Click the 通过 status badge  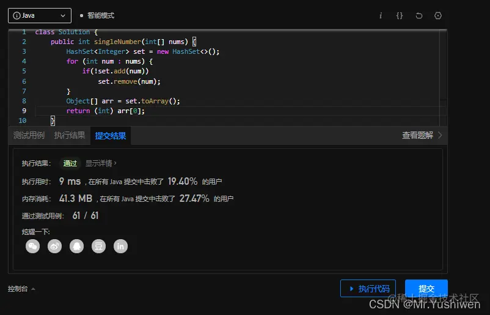pyautogui.click(x=70, y=163)
